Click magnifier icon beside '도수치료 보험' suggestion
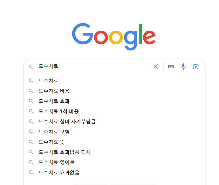The height and width of the screenshot is (185, 219). click(31, 132)
